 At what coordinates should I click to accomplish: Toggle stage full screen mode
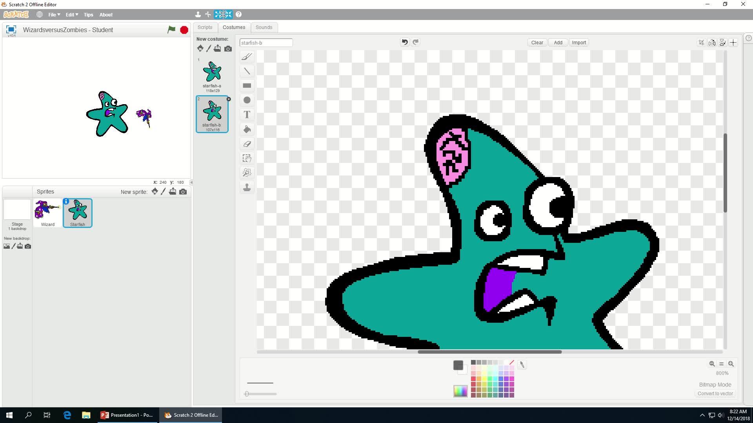point(11,29)
